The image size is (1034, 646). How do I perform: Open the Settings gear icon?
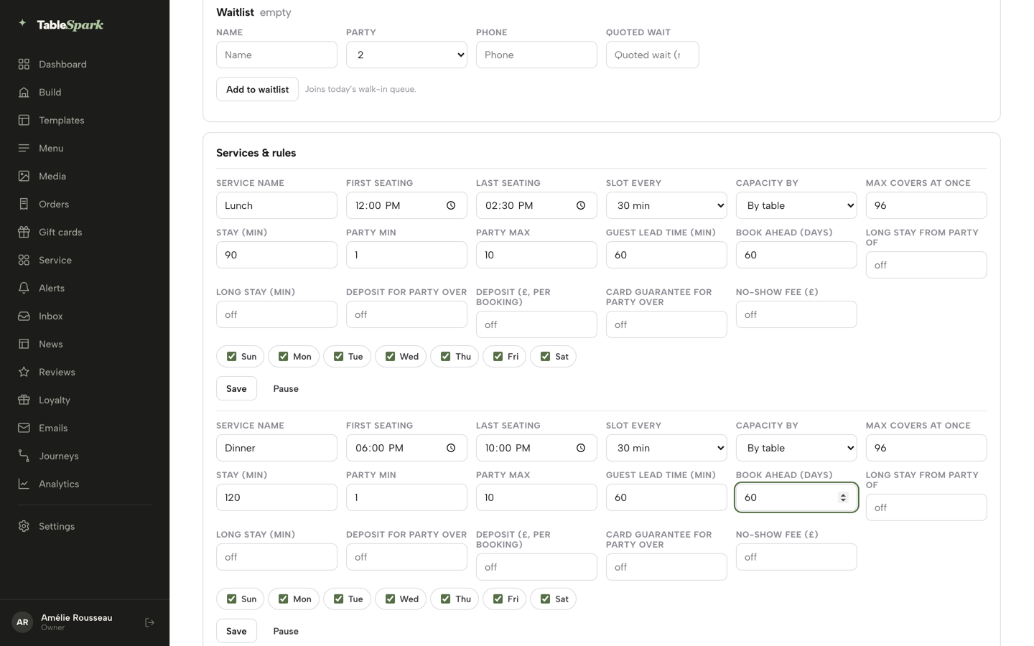(x=24, y=526)
